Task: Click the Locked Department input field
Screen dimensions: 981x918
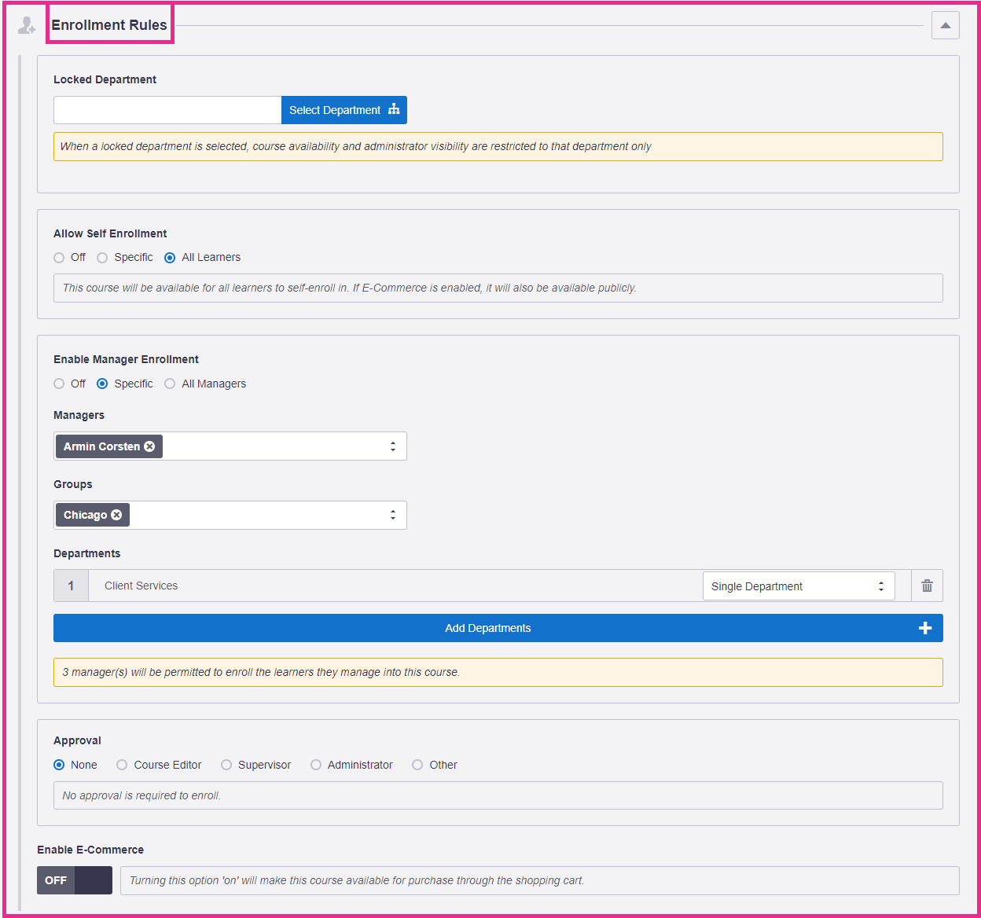Action: point(167,110)
